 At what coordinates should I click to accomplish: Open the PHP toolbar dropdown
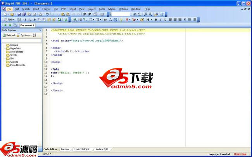(14, 20)
